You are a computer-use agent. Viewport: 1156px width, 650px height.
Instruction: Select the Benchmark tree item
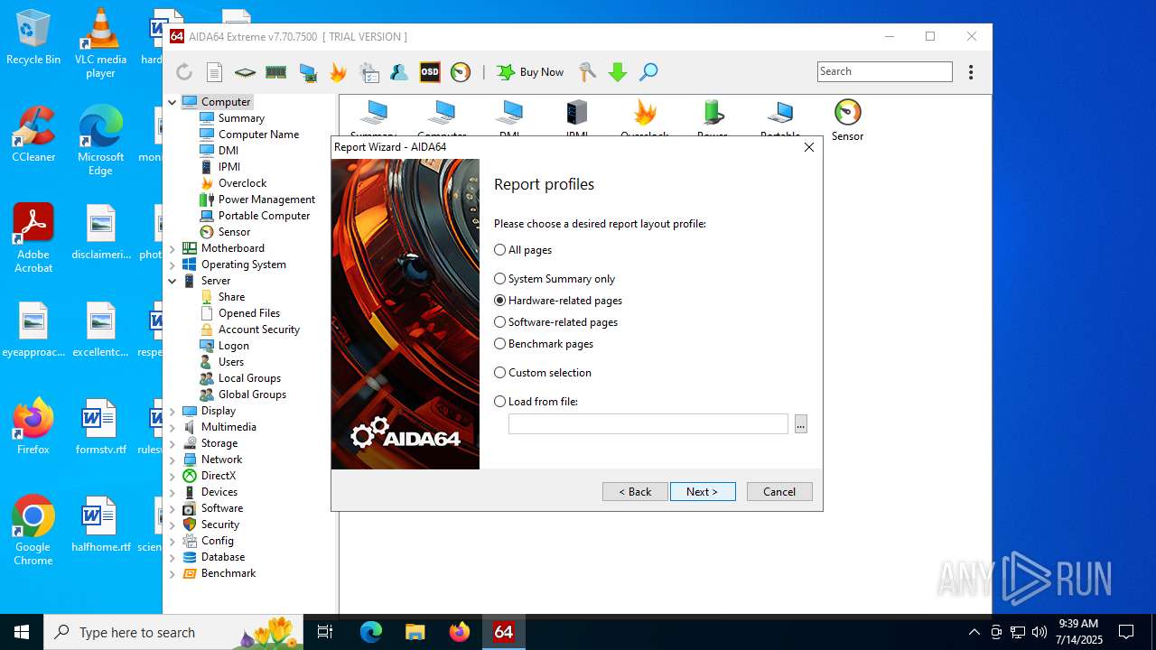point(228,573)
